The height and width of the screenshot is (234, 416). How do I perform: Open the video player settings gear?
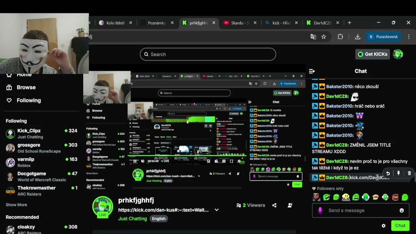tap(239, 161)
